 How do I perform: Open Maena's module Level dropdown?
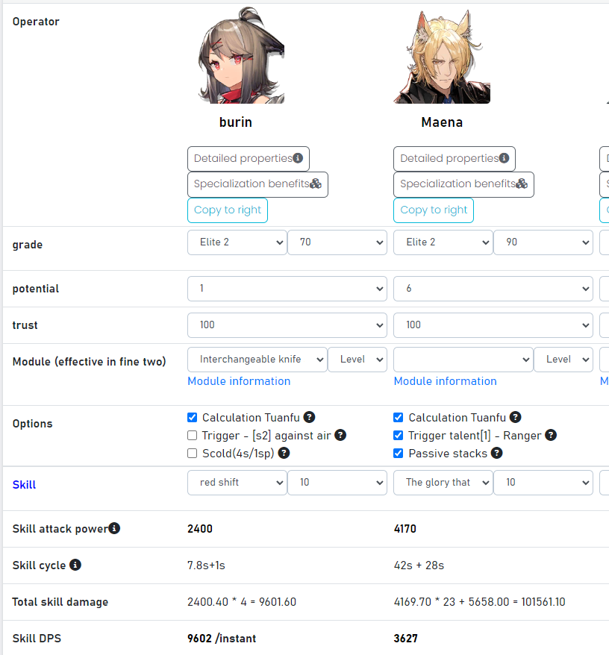tap(563, 360)
